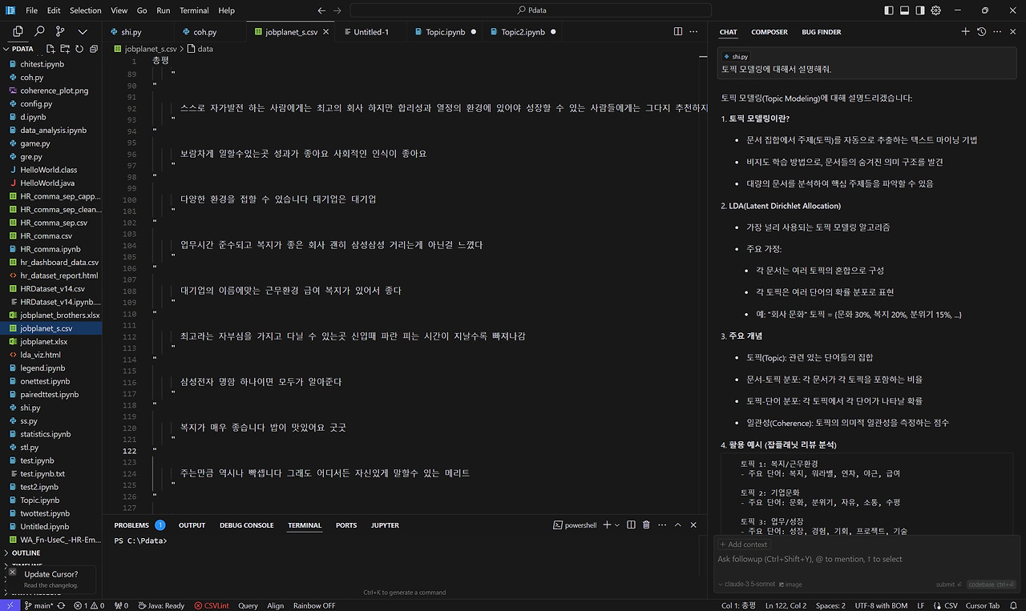Screen dimensions: 1026x611
Task: Open the Explorer view icon
Action: pos(18,31)
